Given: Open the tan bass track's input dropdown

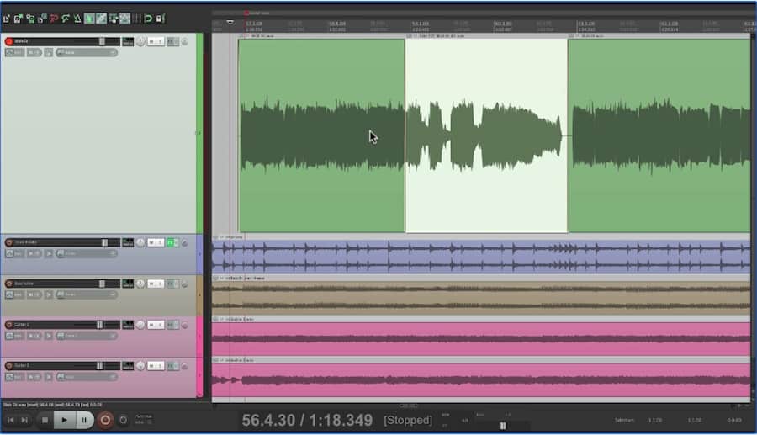Looking at the screenshot, I should [87, 294].
